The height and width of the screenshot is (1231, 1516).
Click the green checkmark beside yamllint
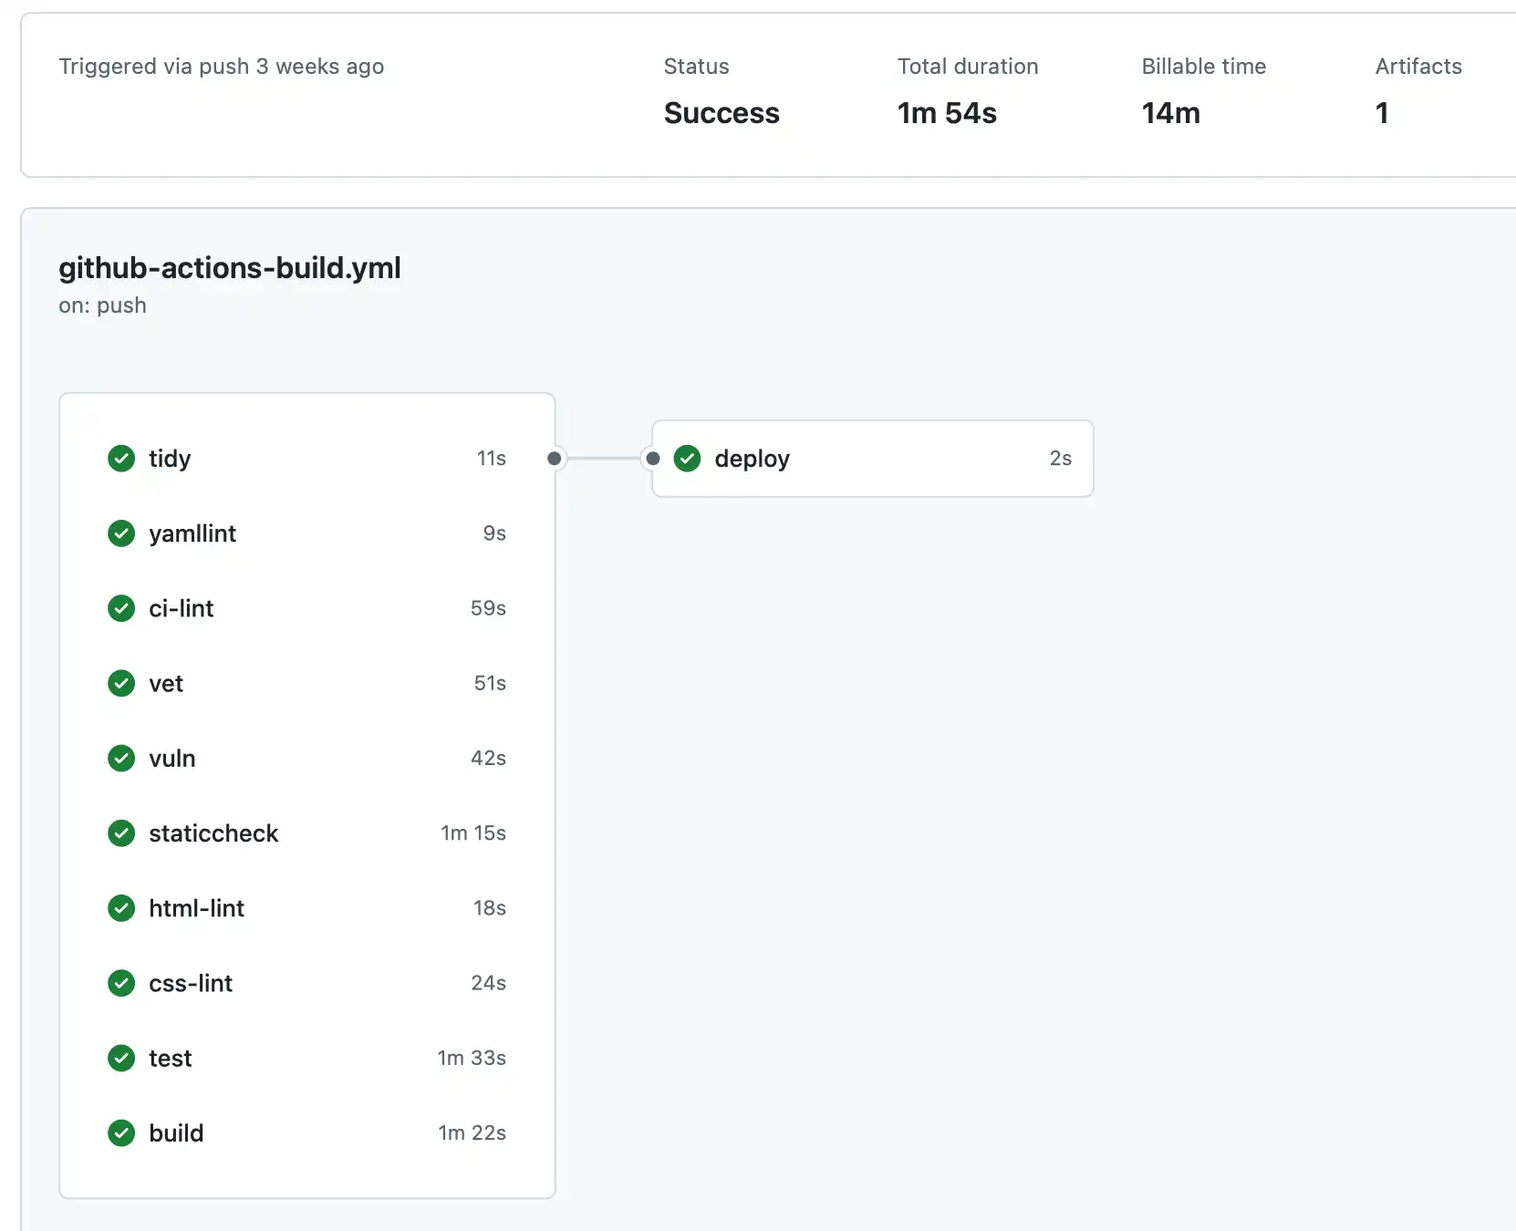[x=120, y=533]
